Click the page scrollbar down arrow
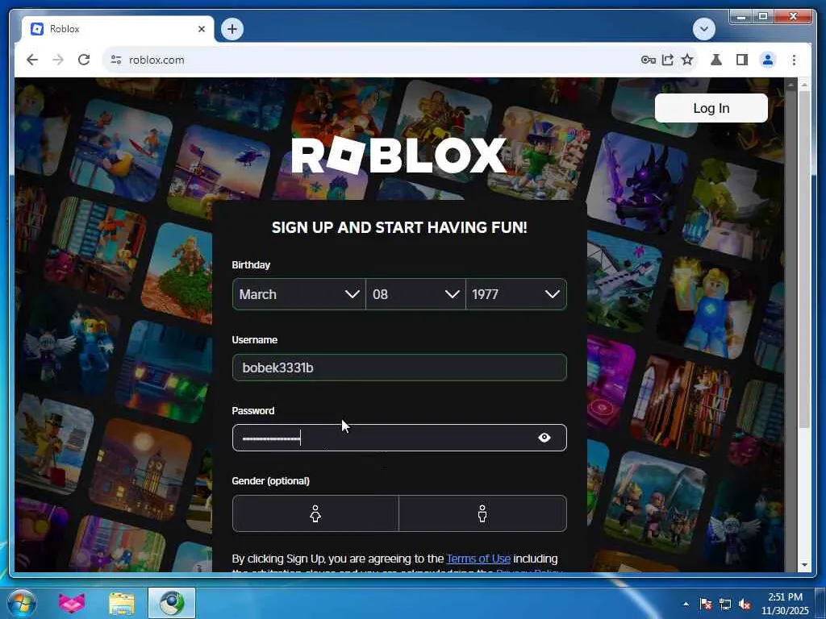The height and width of the screenshot is (619, 826). tap(804, 565)
